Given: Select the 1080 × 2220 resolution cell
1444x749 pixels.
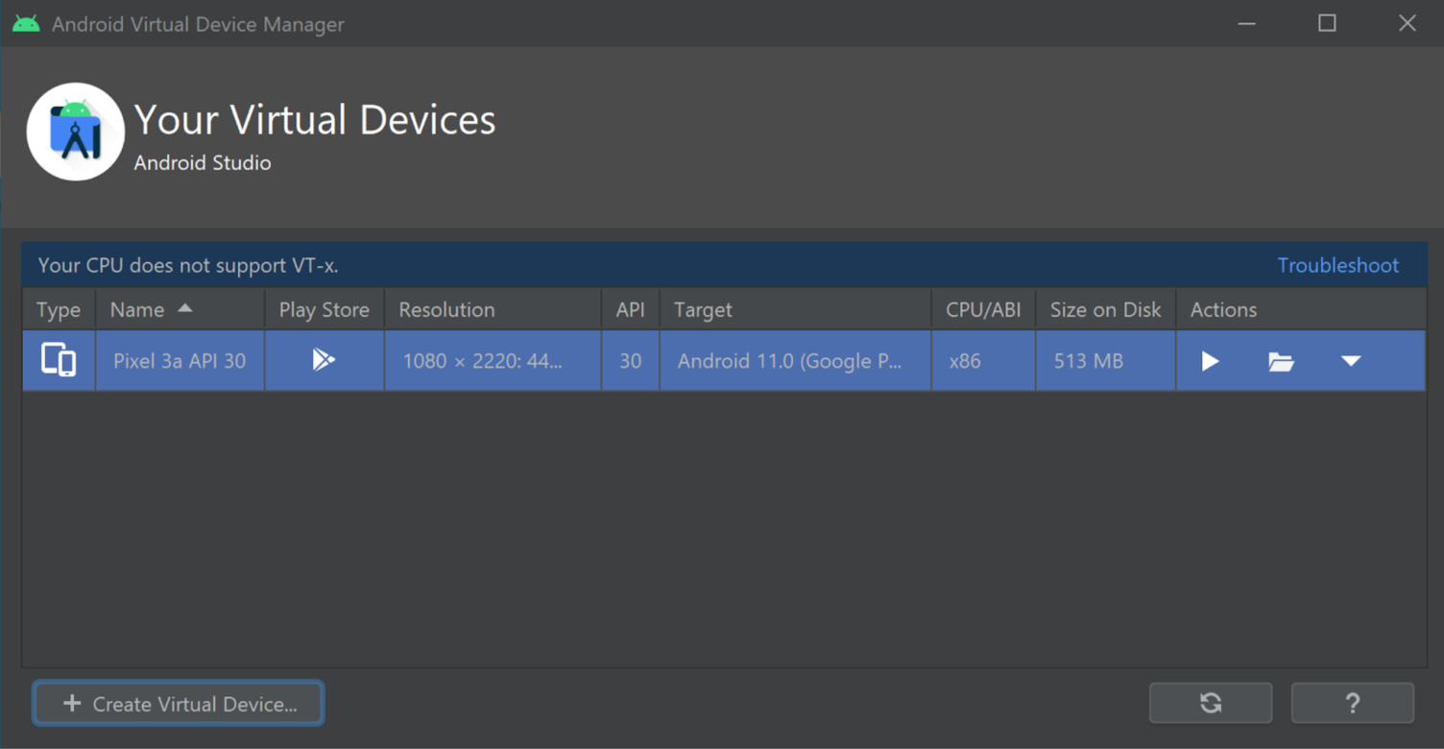Looking at the screenshot, I should (x=493, y=361).
